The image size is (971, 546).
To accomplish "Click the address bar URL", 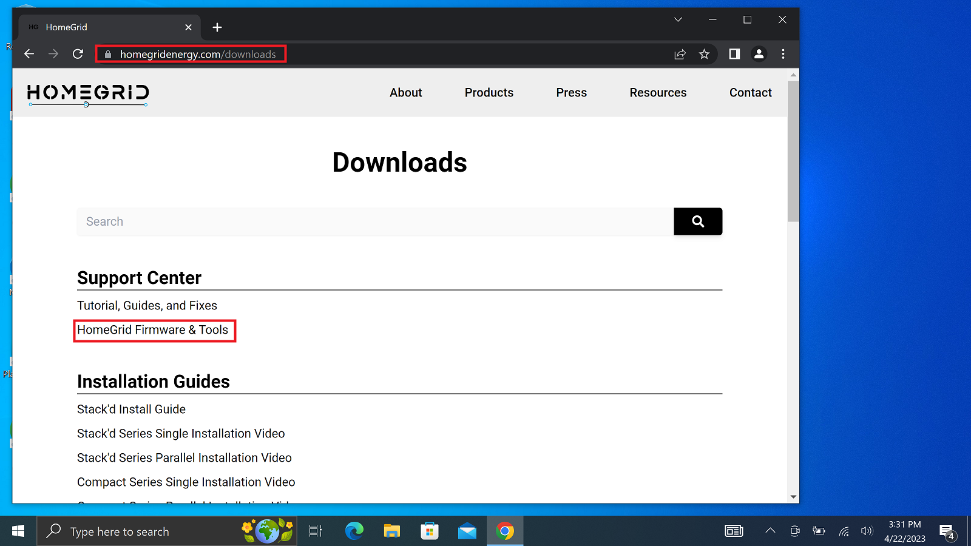I will click(x=198, y=54).
